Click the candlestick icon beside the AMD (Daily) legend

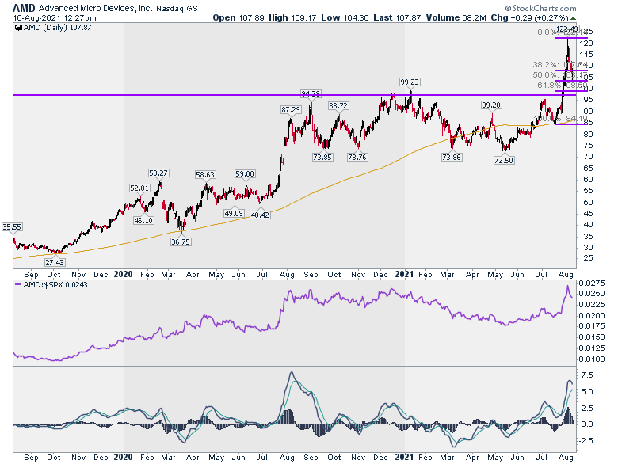[x=18, y=28]
